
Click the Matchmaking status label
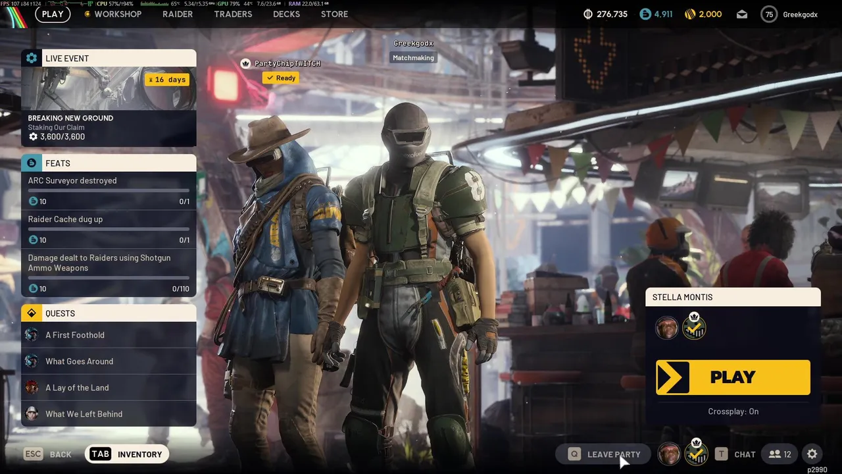pyautogui.click(x=413, y=58)
